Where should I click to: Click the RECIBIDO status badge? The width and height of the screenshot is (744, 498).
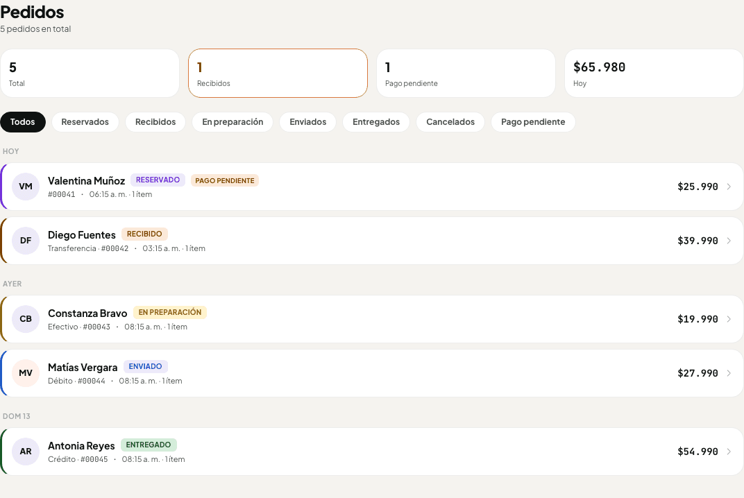coord(144,234)
